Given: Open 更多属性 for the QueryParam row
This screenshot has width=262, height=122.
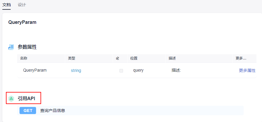Looking at the screenshot, I should coord(247,70).
